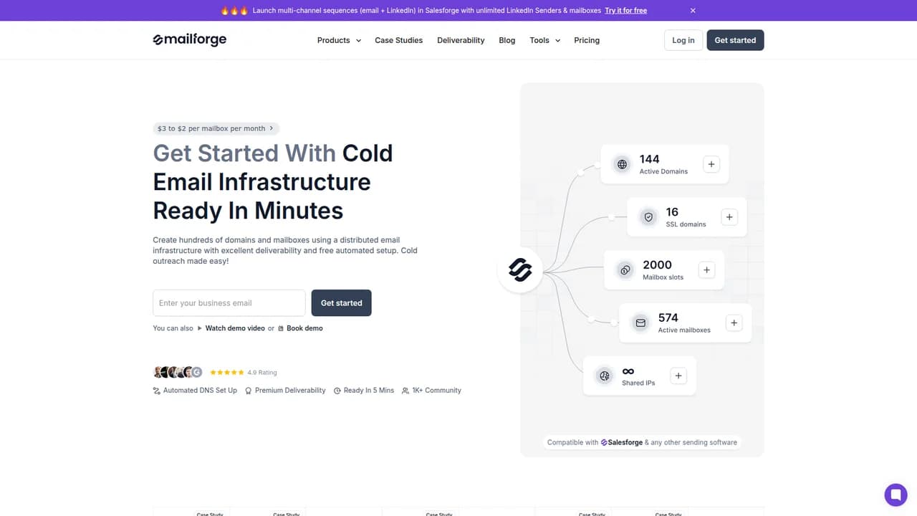Click the central Salesforge hub logo
The image size is (917, 516).
point(520,270)
